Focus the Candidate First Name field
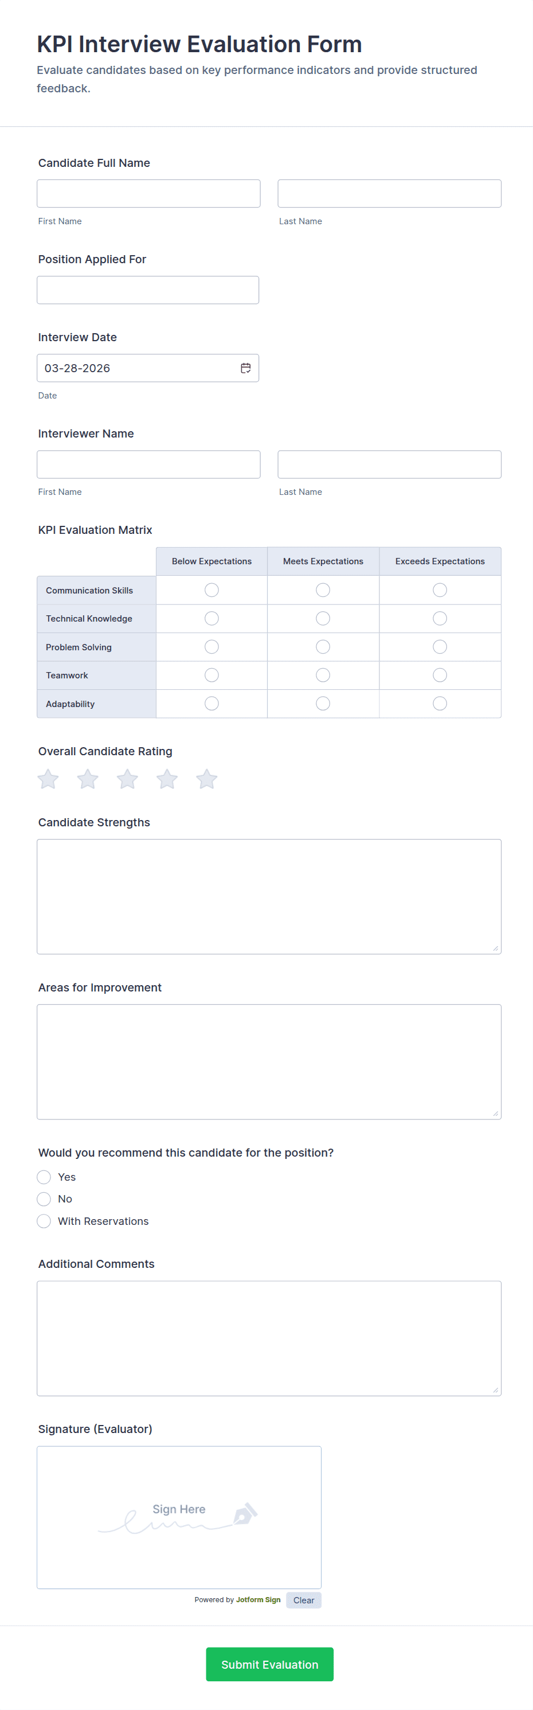The width and height of the screenshot is (533, 1710). (x=148, y=193)
